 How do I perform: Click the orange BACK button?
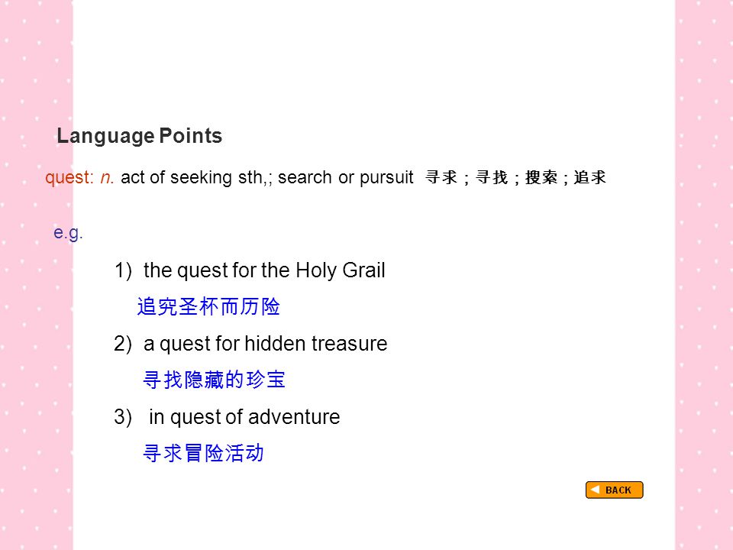tap(614, 490)
